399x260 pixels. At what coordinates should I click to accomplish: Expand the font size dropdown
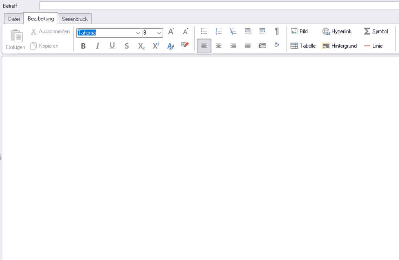pos(159,33)
